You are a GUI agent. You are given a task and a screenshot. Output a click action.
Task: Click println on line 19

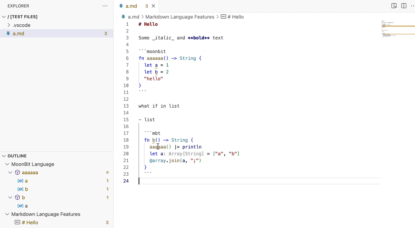pos(192,147)
